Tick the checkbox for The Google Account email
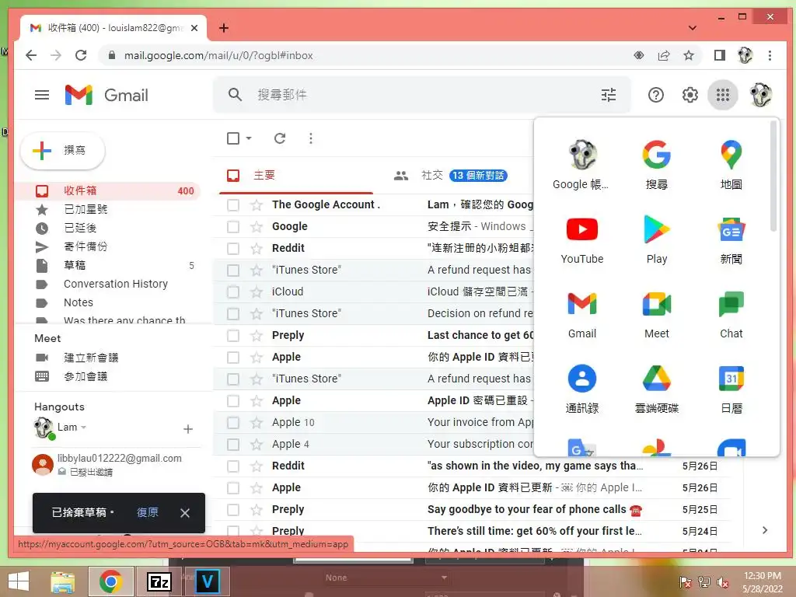The height and width of the screenshot is (597, 796). [233, 205]
